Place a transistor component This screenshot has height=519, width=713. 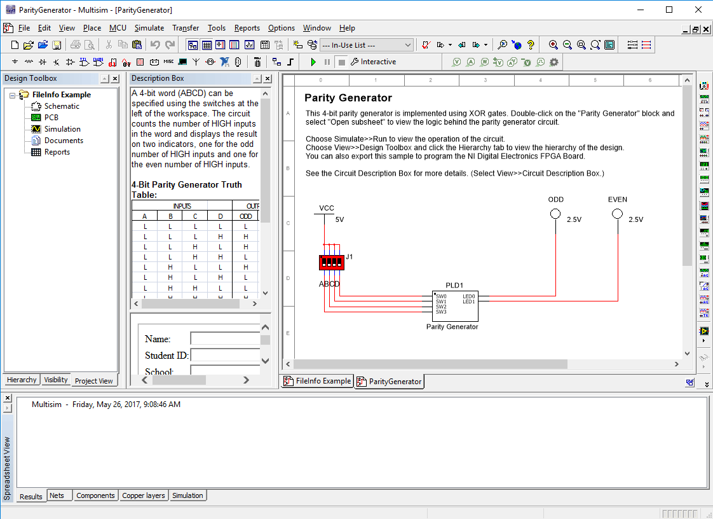point(57,62)
